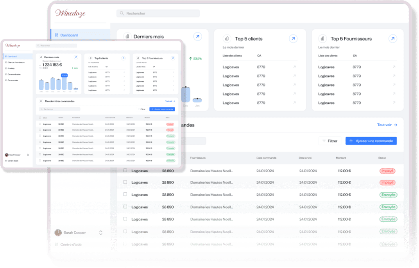Click the chart icon beside Top 5 Fournisseurs in large window
This screenshot has width=419, height=268.
pyautogui.click(x=322, y=39)
